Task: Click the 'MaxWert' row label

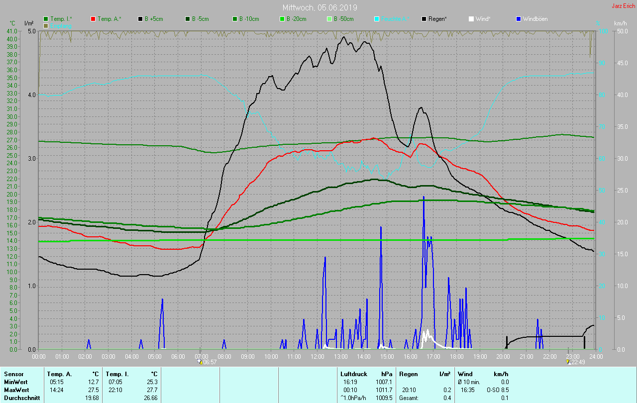Action: click(17, 390)
